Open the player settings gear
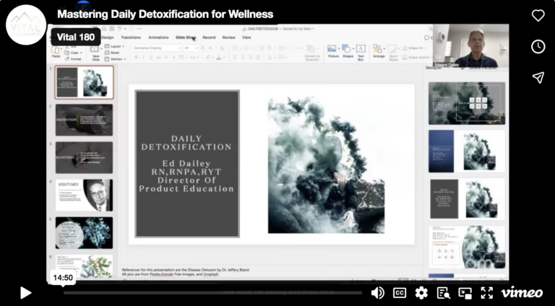 click(421, 293)
